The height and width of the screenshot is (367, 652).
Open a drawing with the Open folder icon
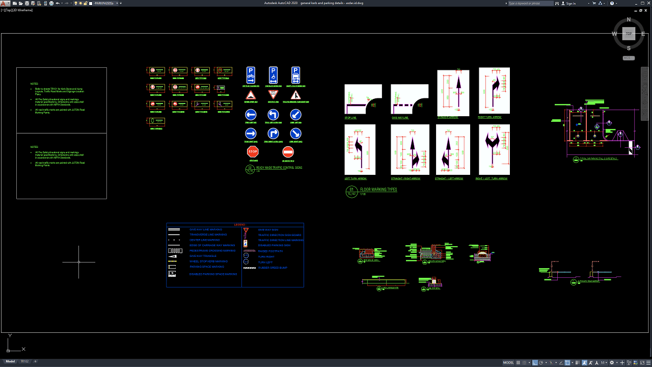click(x=20, y=3)
